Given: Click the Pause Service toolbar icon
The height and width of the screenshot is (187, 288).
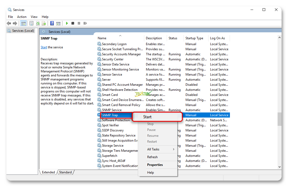Looking at the screenshot, I should pyautogui.click(x=79, y=24).
